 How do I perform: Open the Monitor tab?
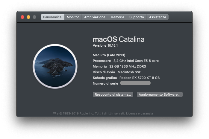pos(73,17)
